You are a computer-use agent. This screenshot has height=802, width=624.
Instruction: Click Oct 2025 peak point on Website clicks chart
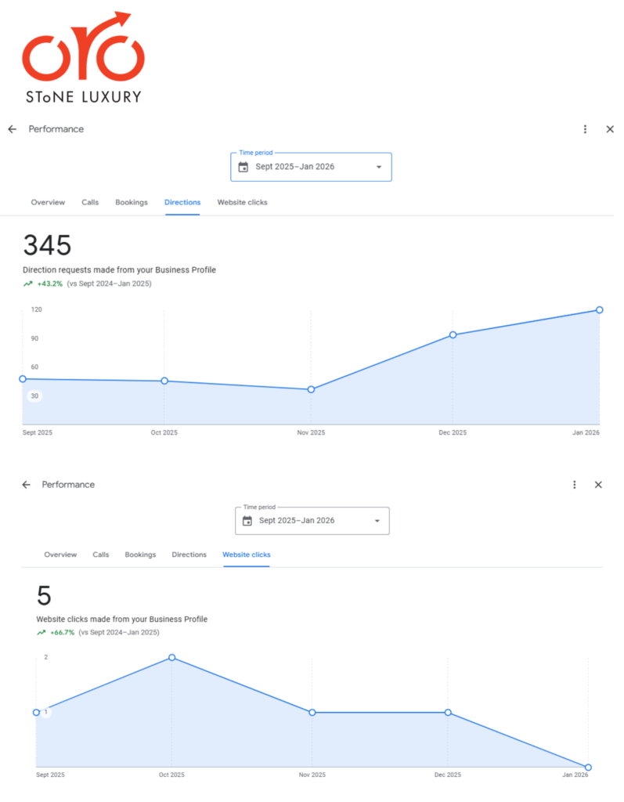172,658
